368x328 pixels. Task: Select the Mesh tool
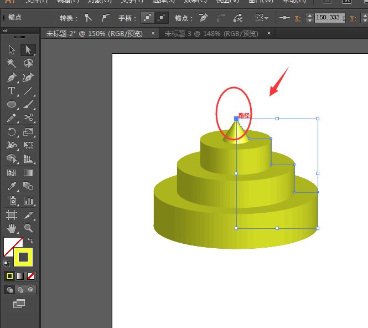(x=12, y=173)
